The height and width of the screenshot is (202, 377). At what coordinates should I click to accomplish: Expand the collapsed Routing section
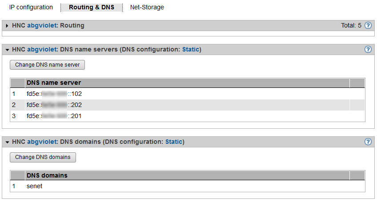[x=8, y=26]
